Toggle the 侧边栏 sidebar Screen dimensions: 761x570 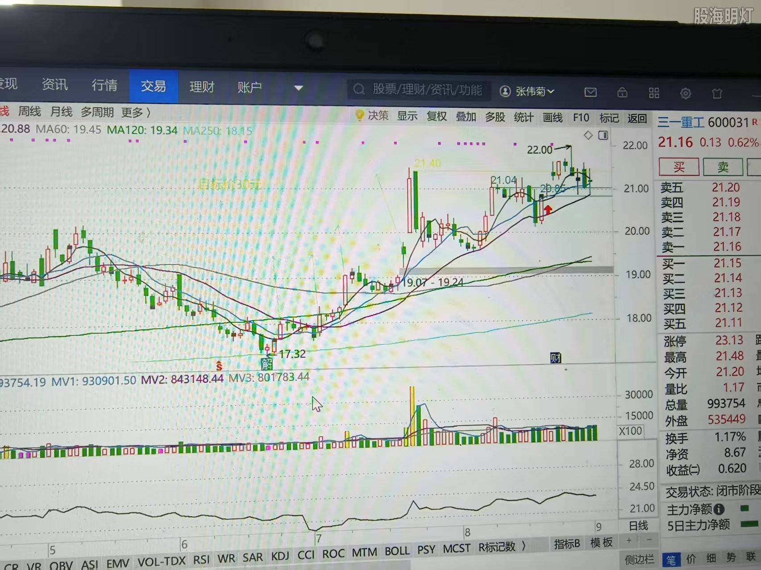(x=639, y=559)
